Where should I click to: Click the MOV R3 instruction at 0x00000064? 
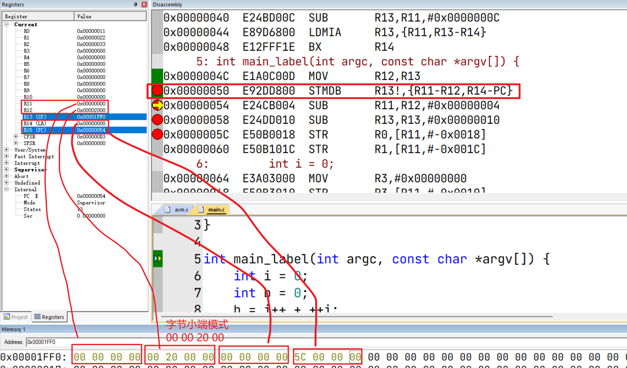315,179
